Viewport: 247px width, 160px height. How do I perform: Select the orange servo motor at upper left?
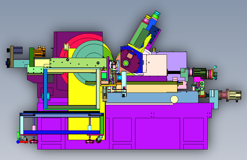(40, 52)
